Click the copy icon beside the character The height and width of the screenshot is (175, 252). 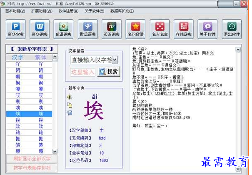tap(70, 105)
